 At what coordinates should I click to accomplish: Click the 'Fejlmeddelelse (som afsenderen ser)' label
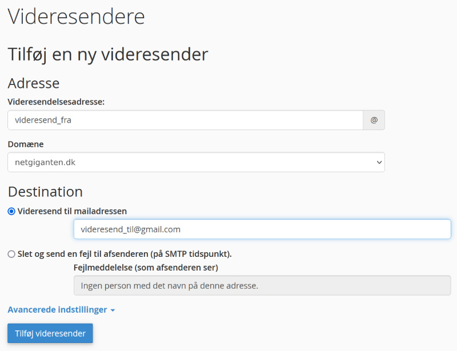[x=146, y=267]
